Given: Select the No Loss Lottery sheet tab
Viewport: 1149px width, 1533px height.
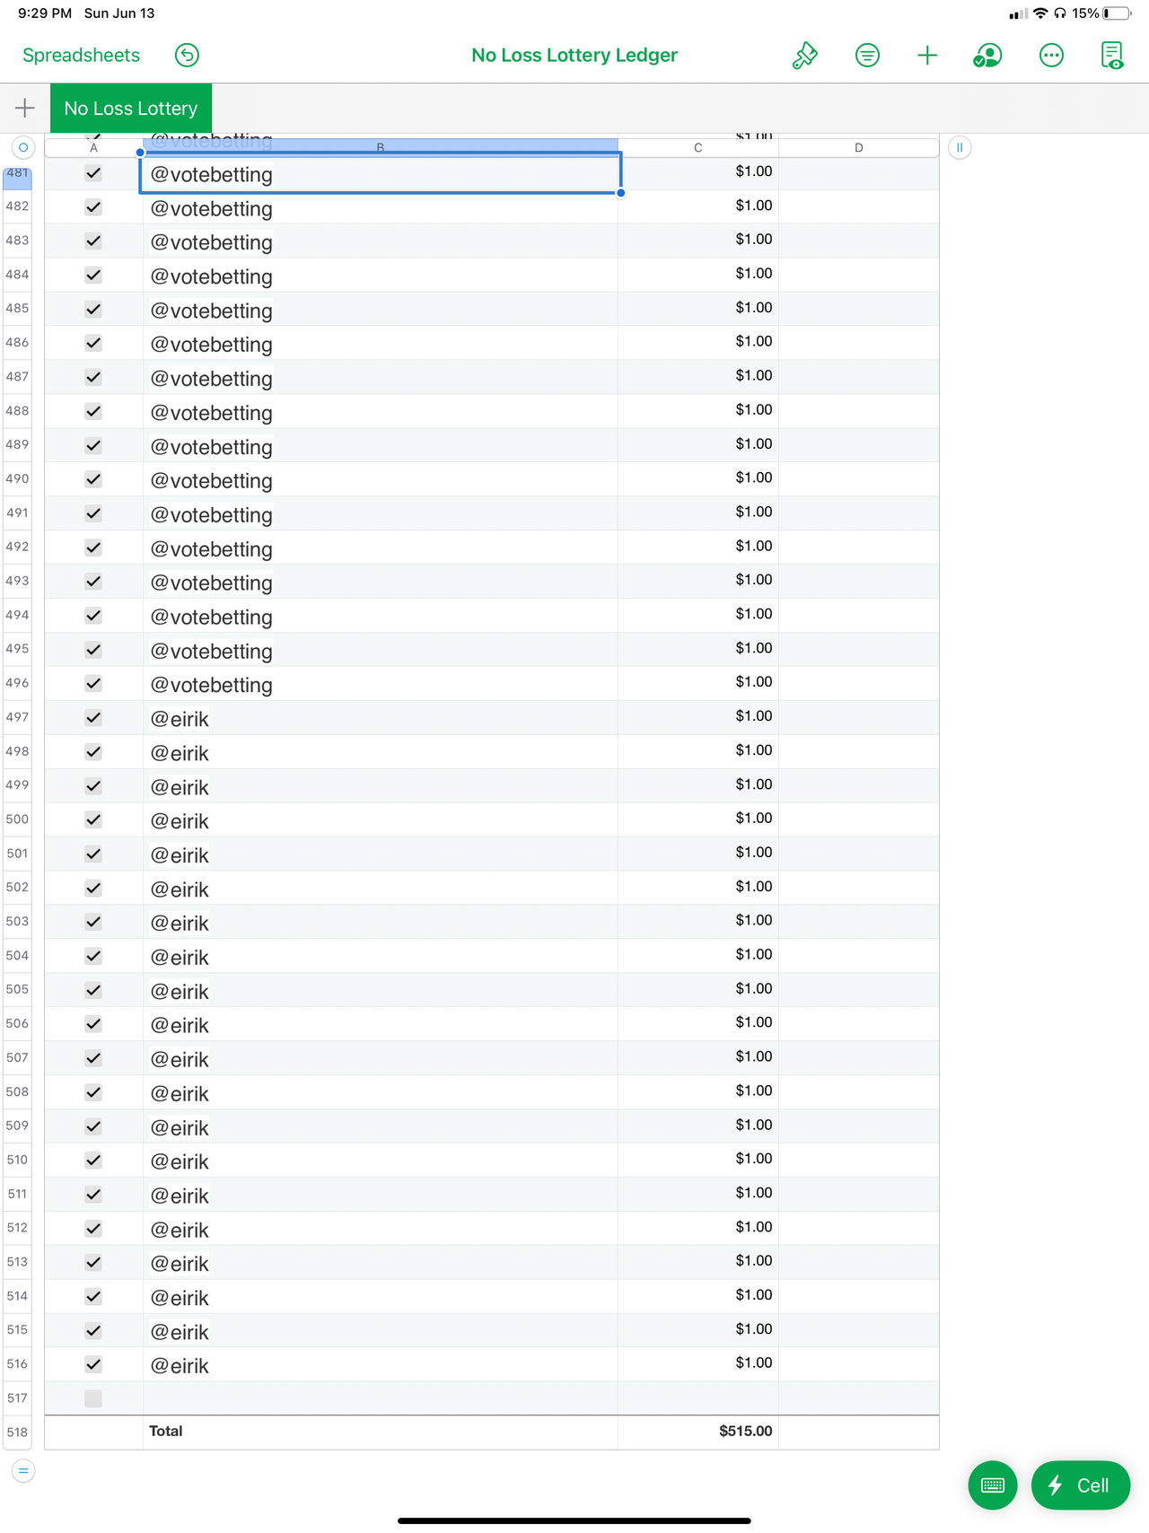Looking at the screenshot, I should coord(131,109).
